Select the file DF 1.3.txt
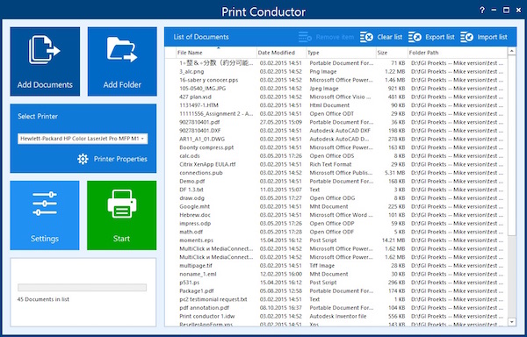The height and width of the screenshot is (337, 527). coord(191,190)
